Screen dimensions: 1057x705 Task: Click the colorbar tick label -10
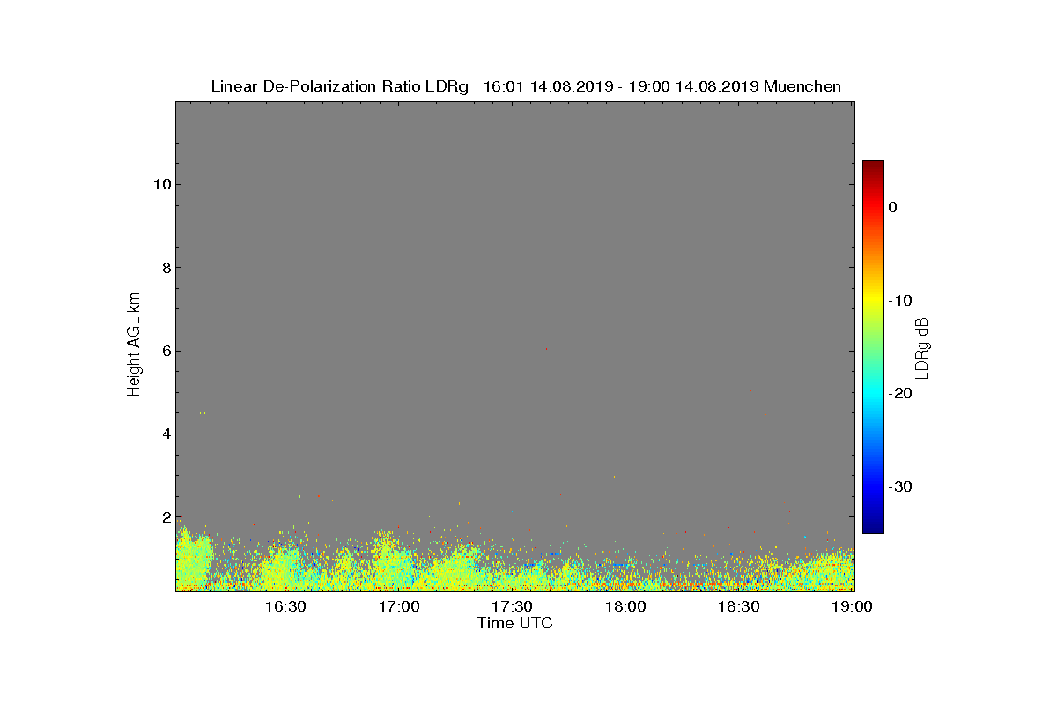pyautogui.click(x=898, y=301)
